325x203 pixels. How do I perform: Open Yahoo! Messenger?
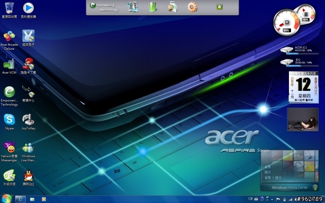click(9, 152)
